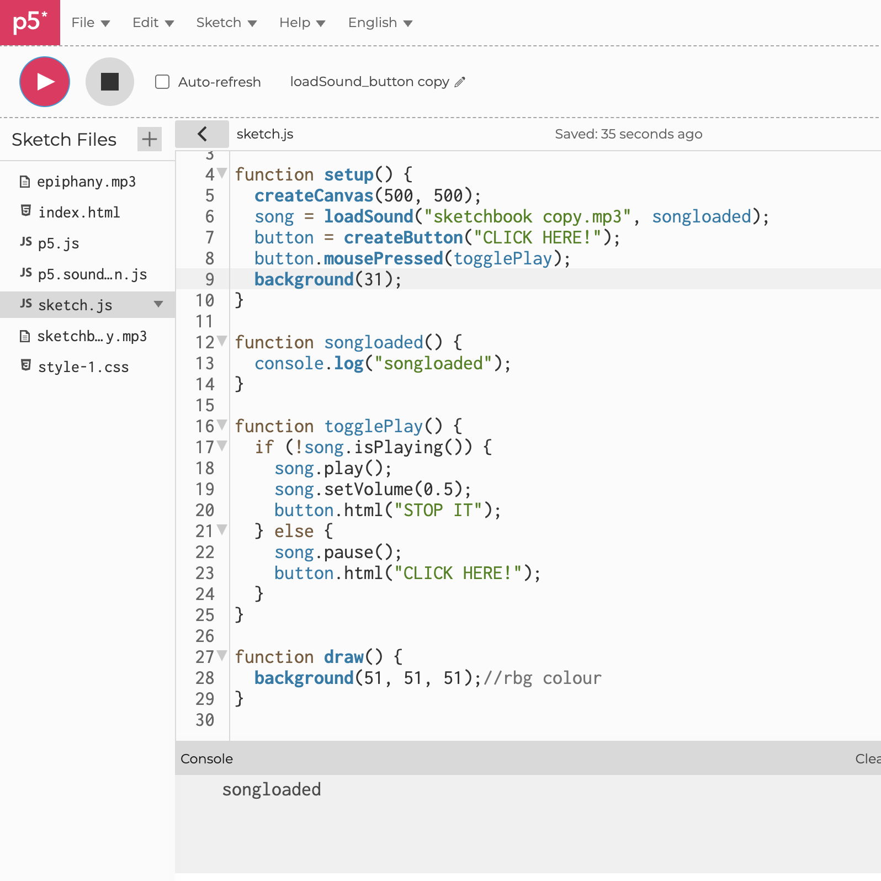Select sketch.js in the file list
The image size is (881, 881).
click(75, 305)
